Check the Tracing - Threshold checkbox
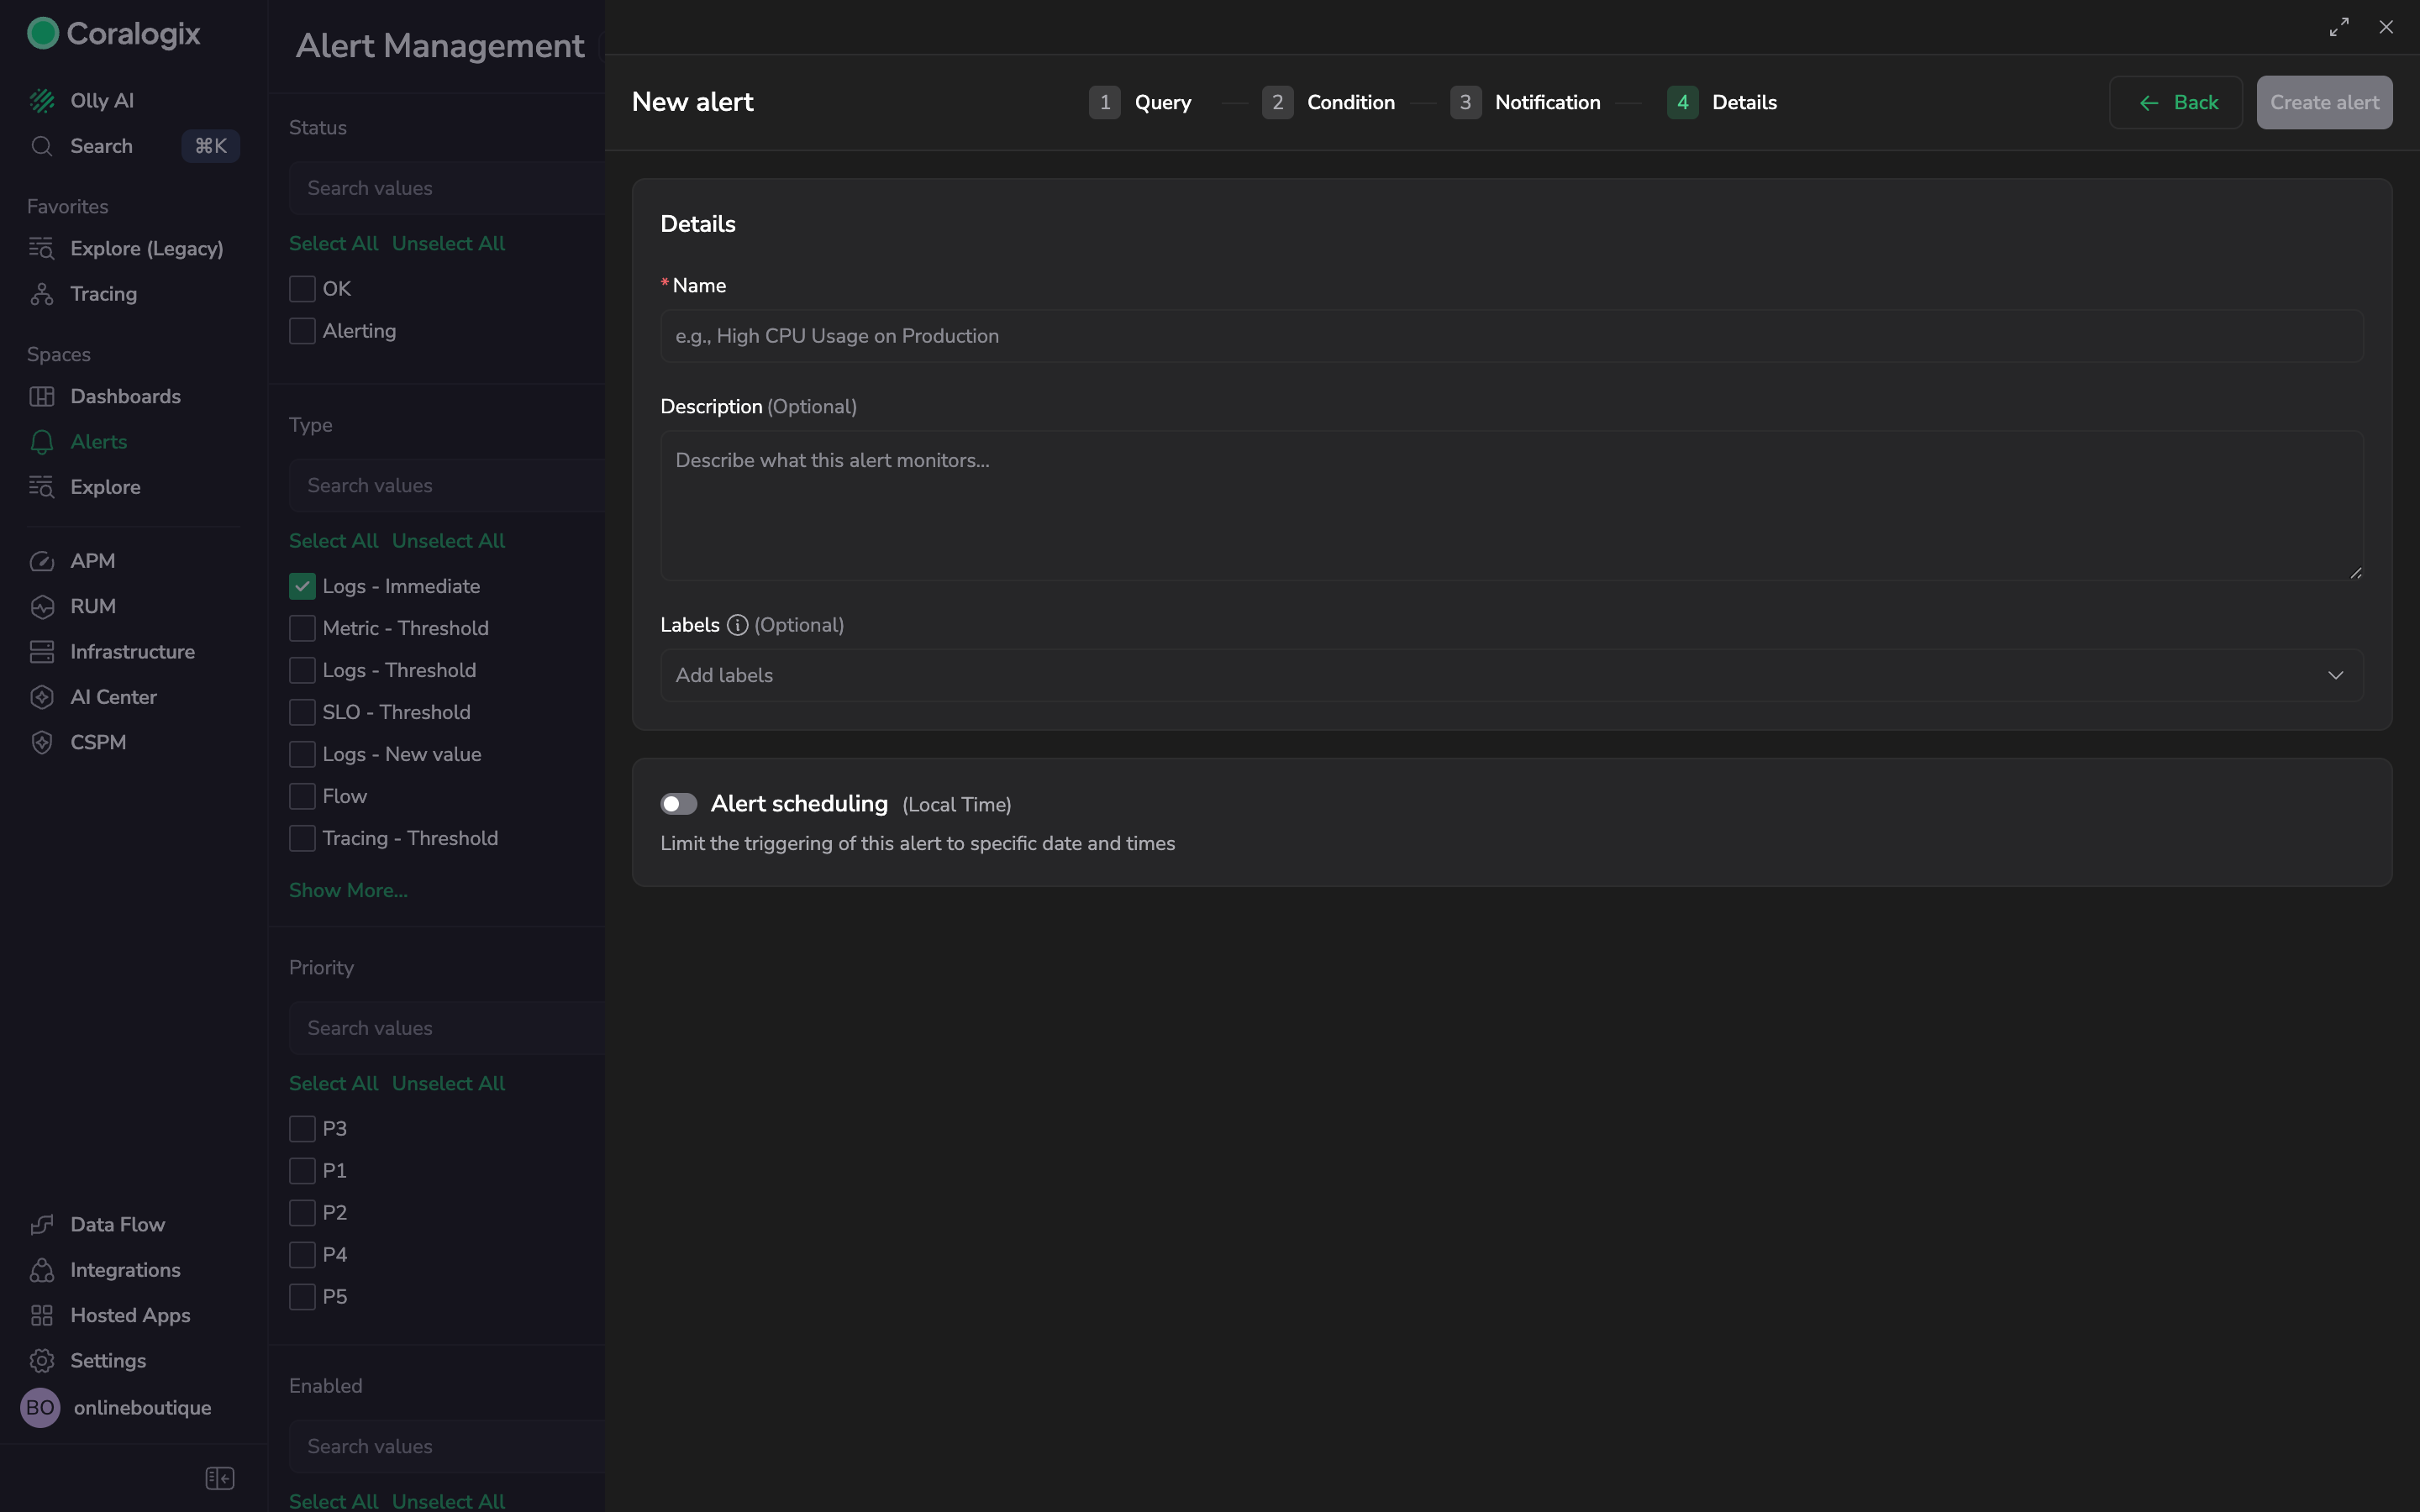 pyautogui.click(x=302, y=838)
